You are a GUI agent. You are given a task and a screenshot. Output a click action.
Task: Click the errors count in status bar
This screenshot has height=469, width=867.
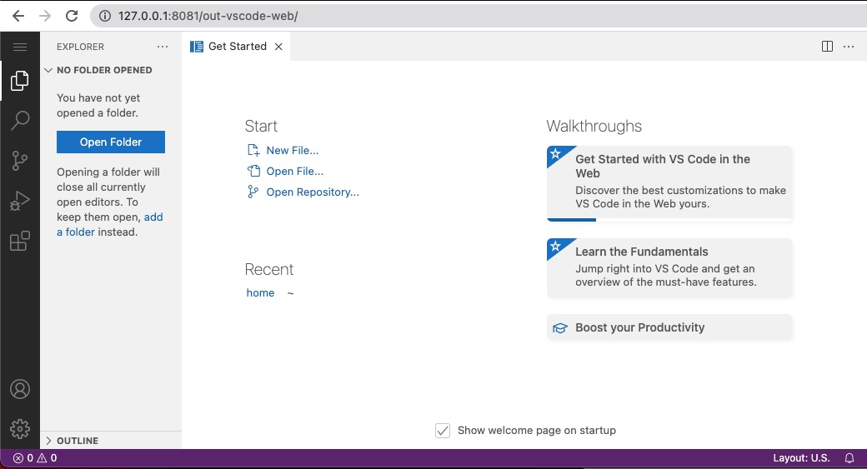click(23, 458)
